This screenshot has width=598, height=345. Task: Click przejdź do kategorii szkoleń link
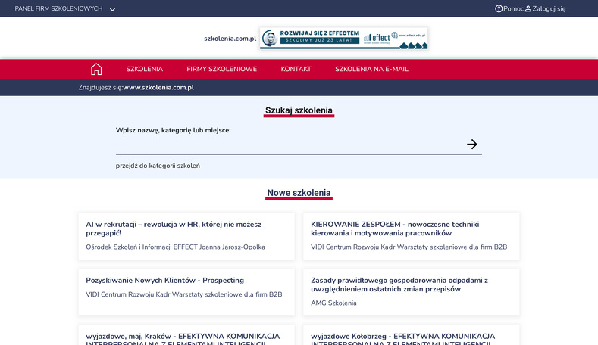click(158, 166)
